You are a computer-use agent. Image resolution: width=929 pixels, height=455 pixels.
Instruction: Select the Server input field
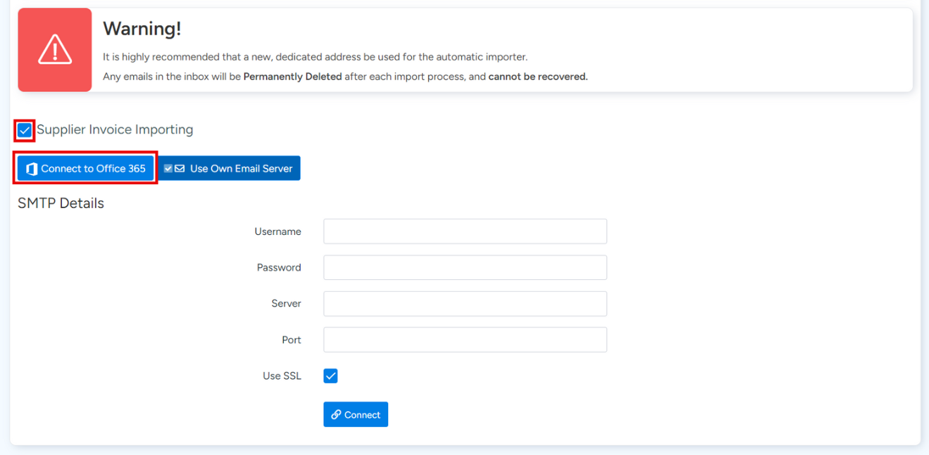[465, 304]
